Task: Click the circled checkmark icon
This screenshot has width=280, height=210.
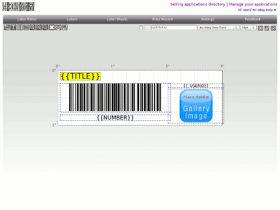Action: 273,28
